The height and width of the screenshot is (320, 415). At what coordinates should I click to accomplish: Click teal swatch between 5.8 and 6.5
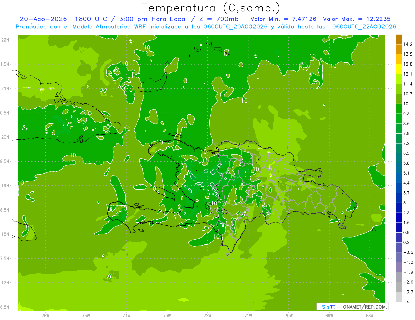(399, 157)
